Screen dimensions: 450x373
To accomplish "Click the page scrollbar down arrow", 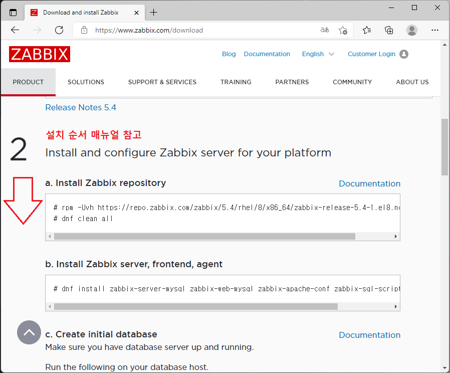I will tap(444, 368).
